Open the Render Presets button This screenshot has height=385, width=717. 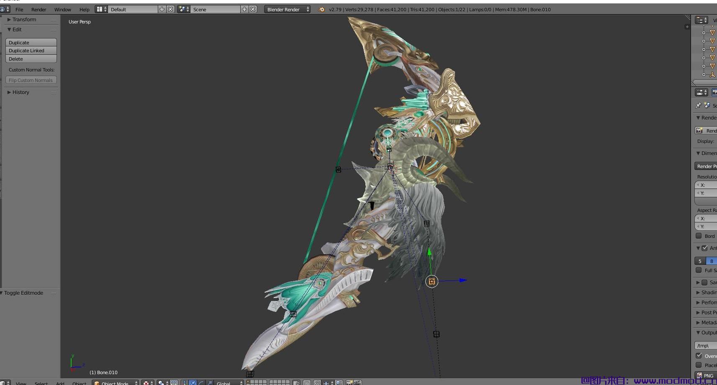tap(706, 166)
